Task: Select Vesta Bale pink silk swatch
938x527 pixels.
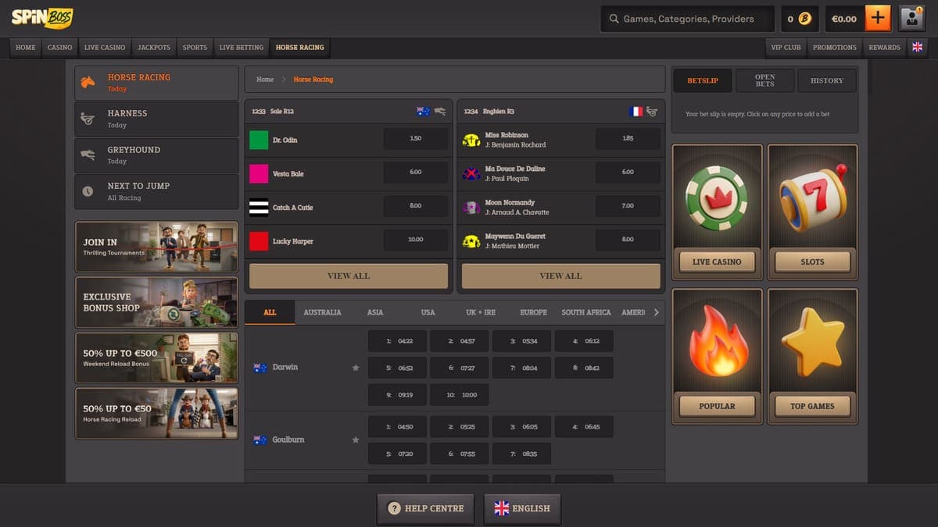Action: click(259, 174)
